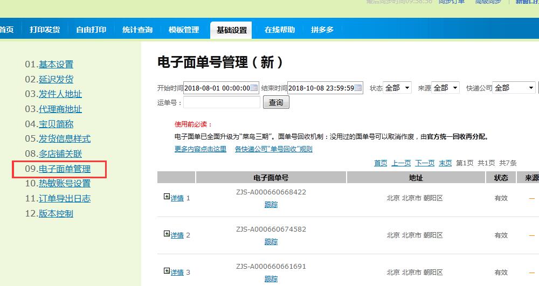
Task: Open the 快递公司 courier company dropdown
Action: tap(514, 88)
